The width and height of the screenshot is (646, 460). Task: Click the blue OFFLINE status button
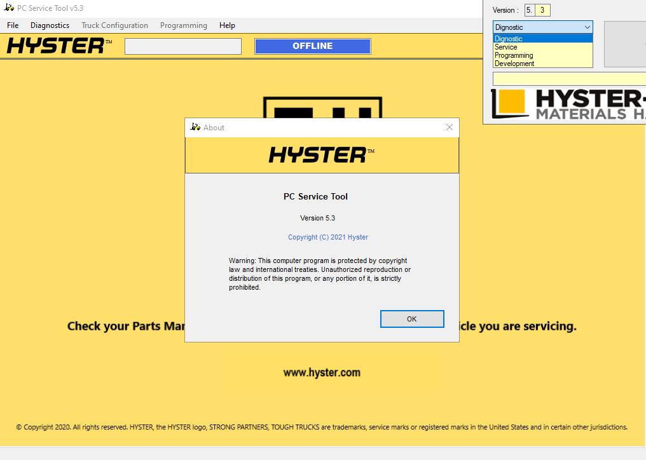312,46
